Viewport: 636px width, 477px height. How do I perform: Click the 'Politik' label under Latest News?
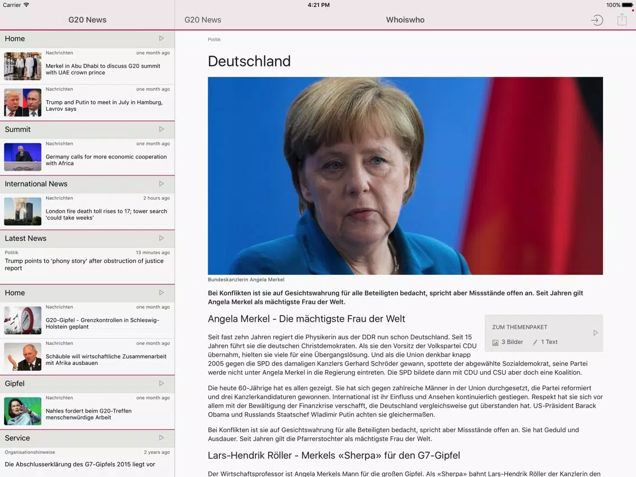tap(11, 252)
